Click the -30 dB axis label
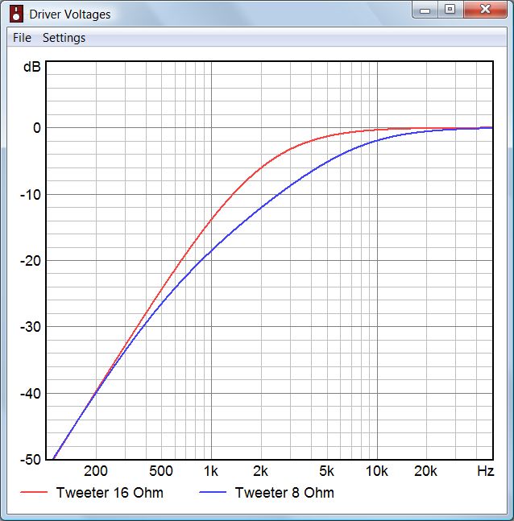This screenshot has width=514, height=521. pyautogui.click(x=31, y=327)
